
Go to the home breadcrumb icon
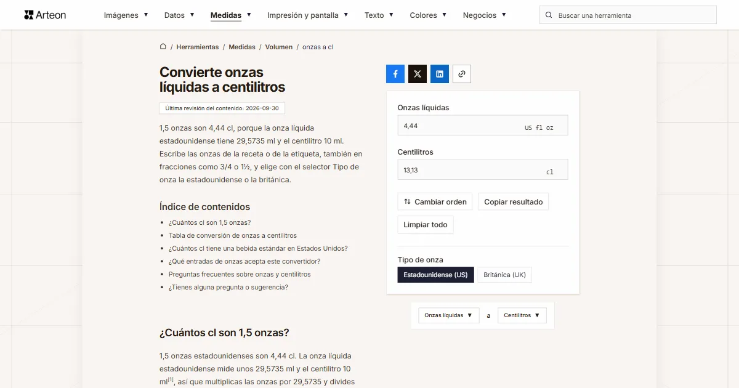pos(163,47)
